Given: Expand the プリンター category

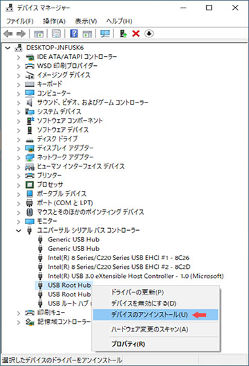Looking at the screenshot, I should click(19, 176).
